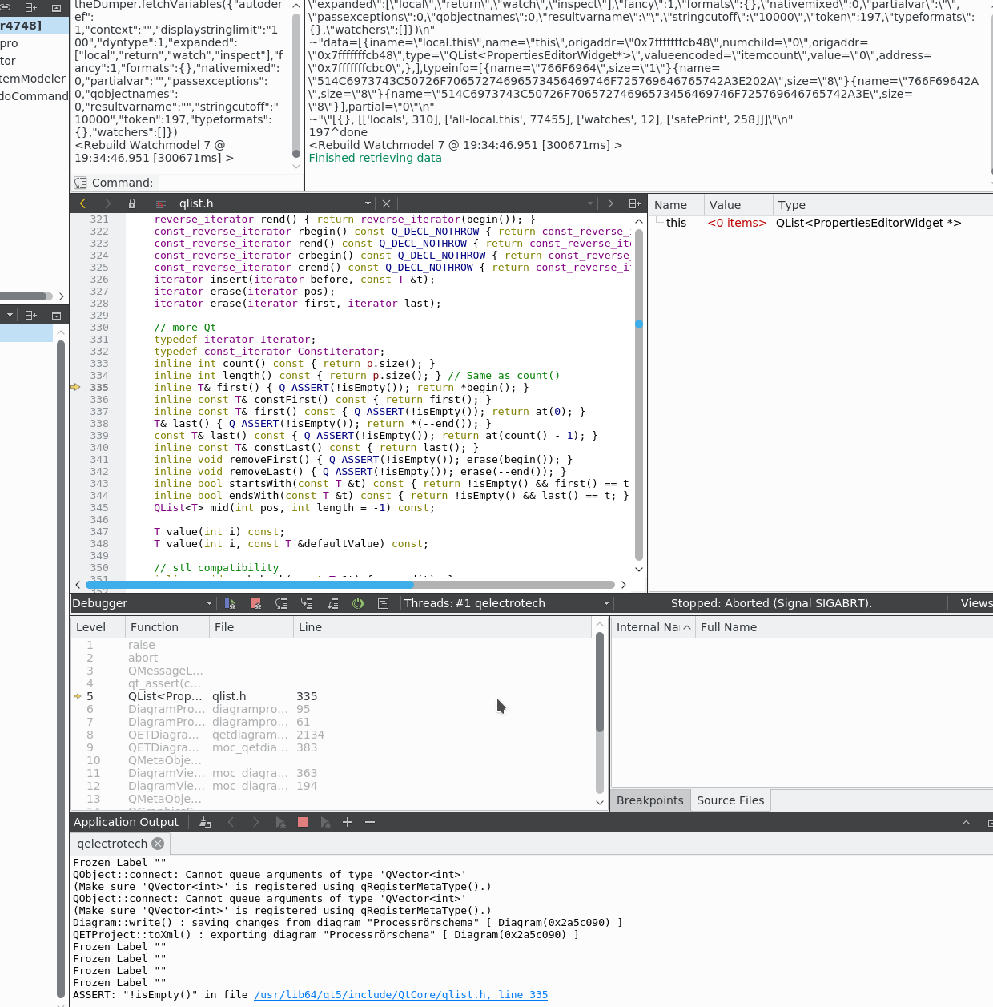Zoom in Application Output with plus icon

point(348,822)
